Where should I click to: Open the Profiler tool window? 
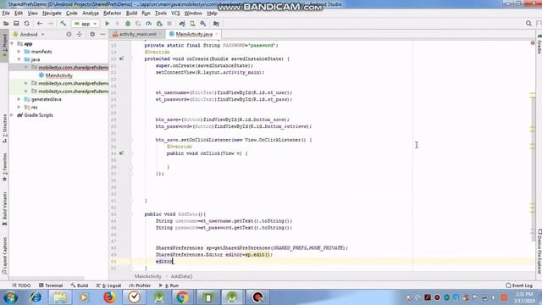coord(140,286)
